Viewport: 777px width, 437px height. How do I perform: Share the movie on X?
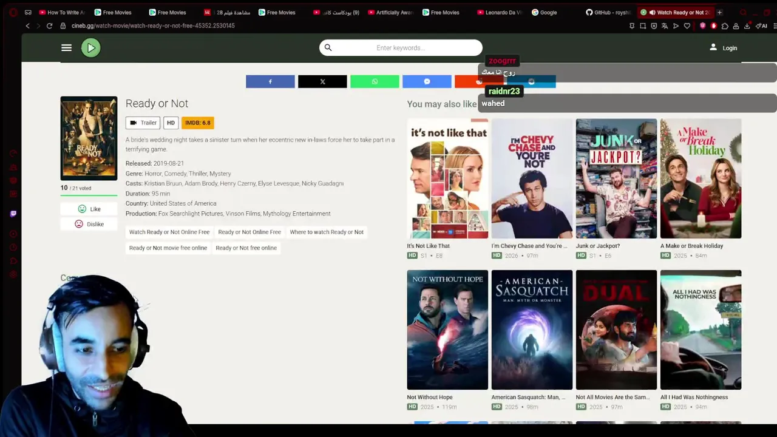(322, 81)
